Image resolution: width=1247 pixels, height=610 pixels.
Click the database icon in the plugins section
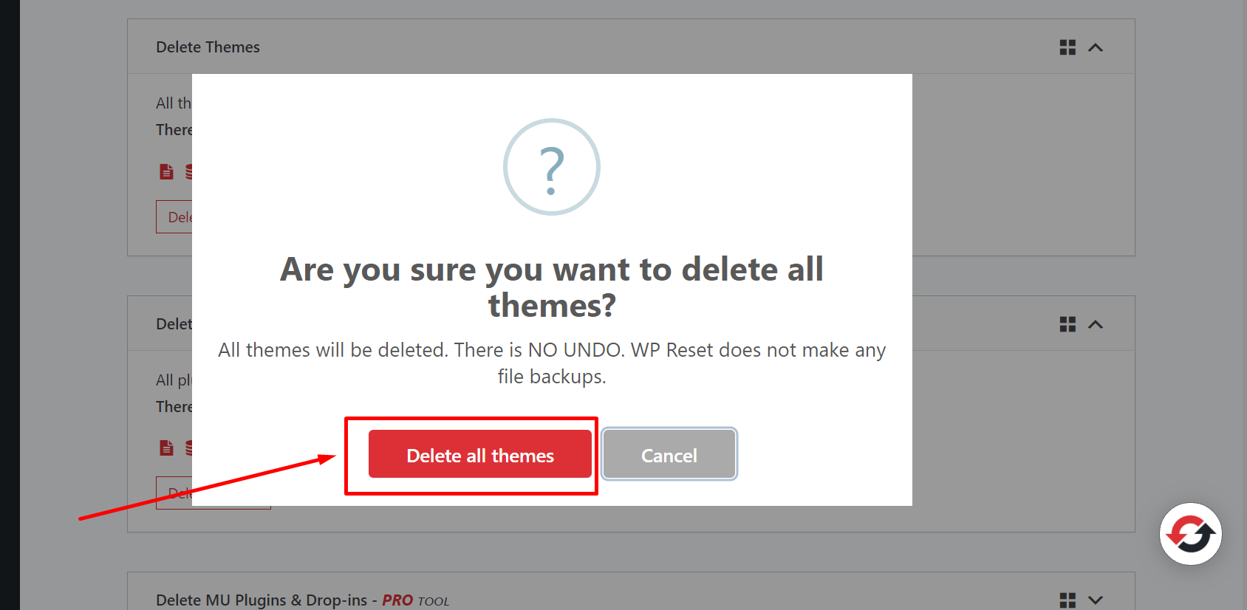click(x=191, y=448)
